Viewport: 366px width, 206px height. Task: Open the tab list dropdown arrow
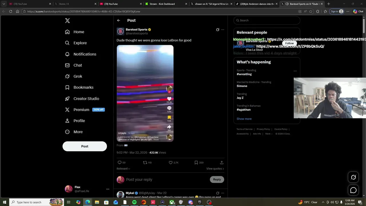[4, 4]
